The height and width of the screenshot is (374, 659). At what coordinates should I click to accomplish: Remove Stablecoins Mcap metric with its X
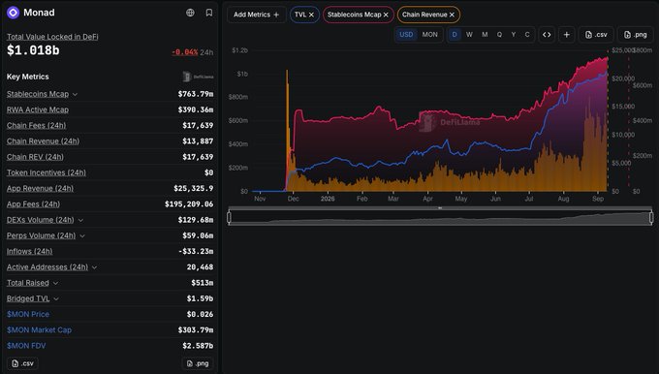(x=386, y=15)
